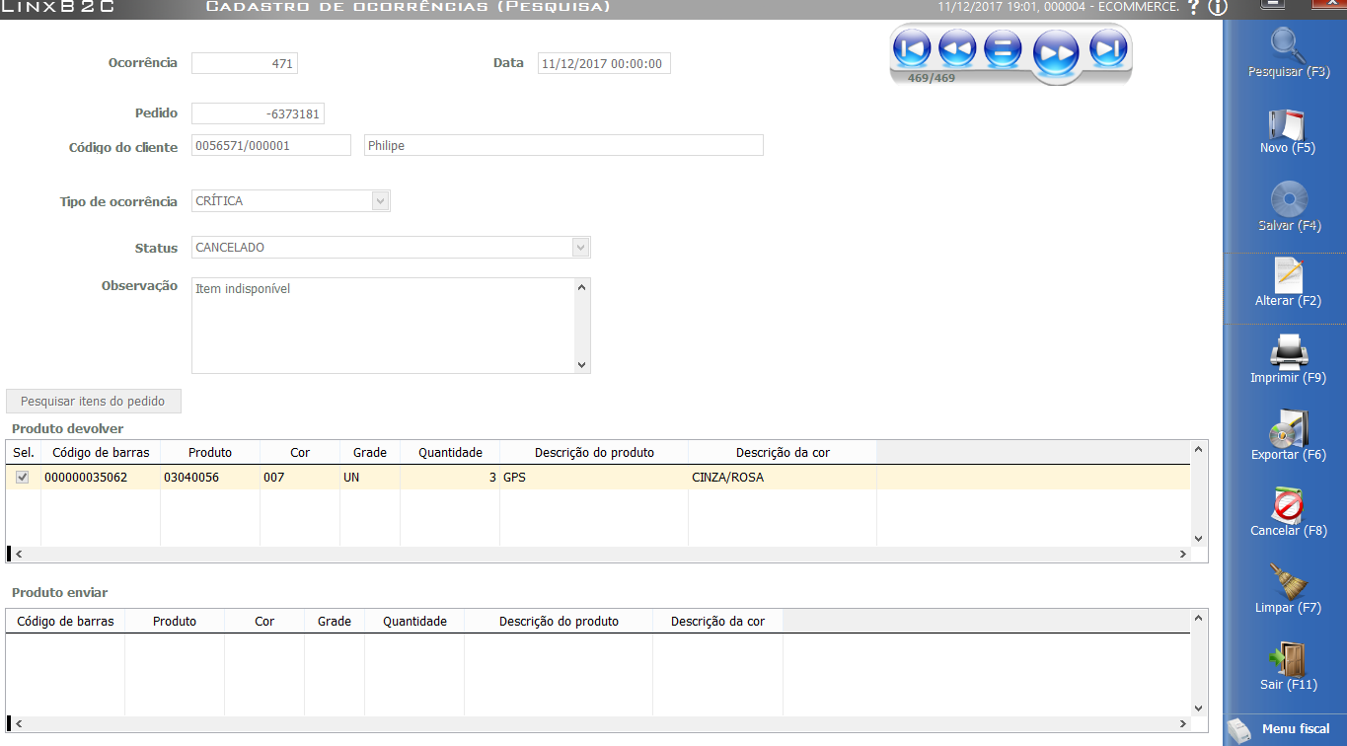Click Grade column header in Produto devolver
The width and height of the screenshot is (1347, 746).
(x=370, y=453)
